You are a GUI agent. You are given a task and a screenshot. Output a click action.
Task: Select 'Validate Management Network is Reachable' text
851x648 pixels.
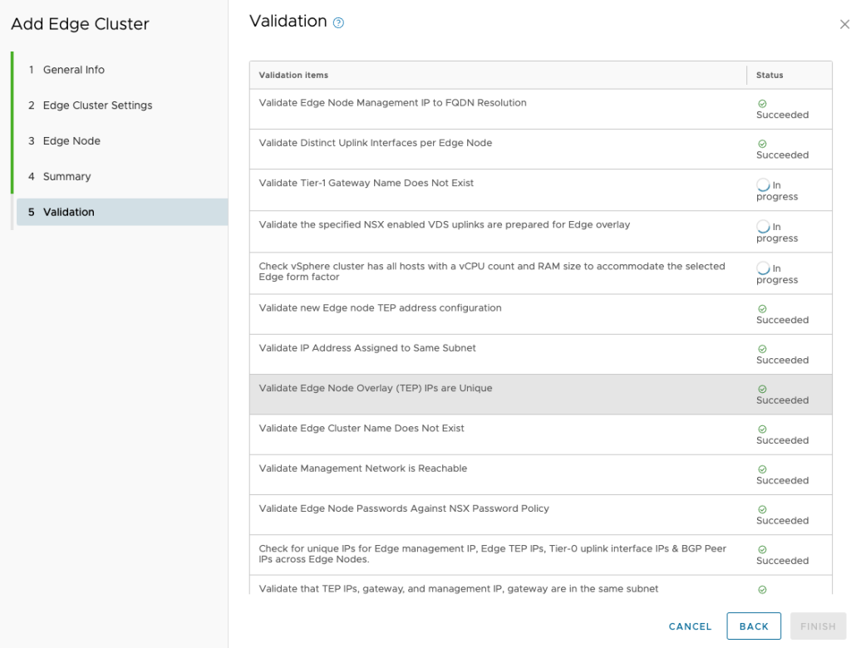point(363,469)
